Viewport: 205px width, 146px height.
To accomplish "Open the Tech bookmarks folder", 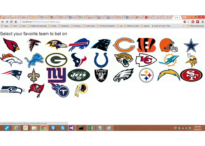I will tap(14, 26).
